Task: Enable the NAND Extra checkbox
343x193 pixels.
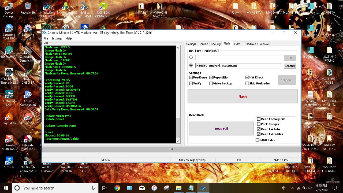Action: click(265, 140)
